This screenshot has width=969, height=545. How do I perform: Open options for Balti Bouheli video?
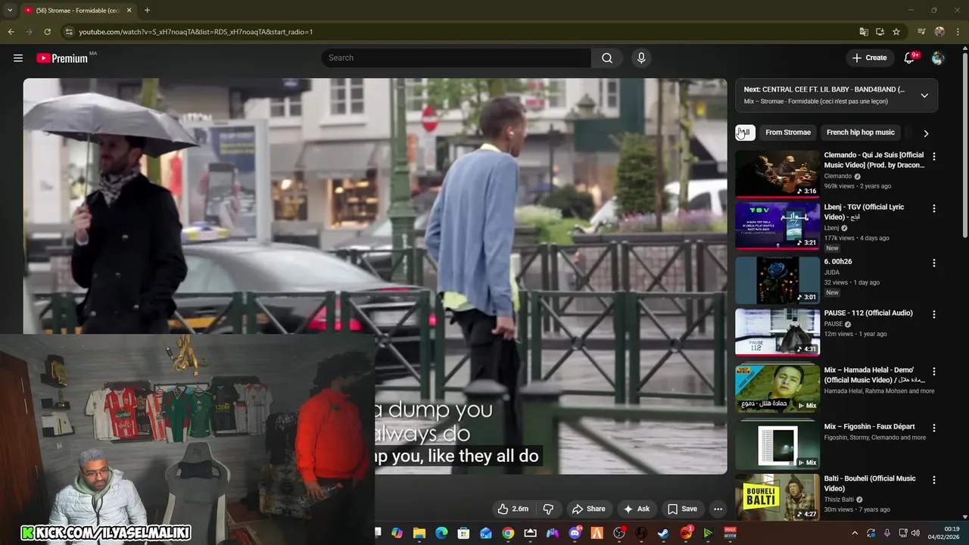coord(933,480)
